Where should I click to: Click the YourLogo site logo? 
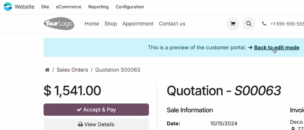pos(59,24)
